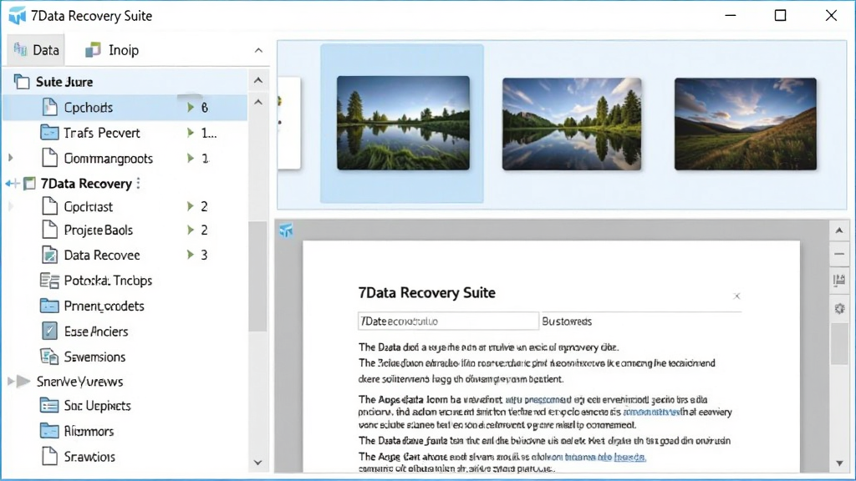Image resolution: width=856 pixels, height=481 pixels.
Task: Select the highlighted lake reflection thumbnail
Action: [x=403, y=124]
